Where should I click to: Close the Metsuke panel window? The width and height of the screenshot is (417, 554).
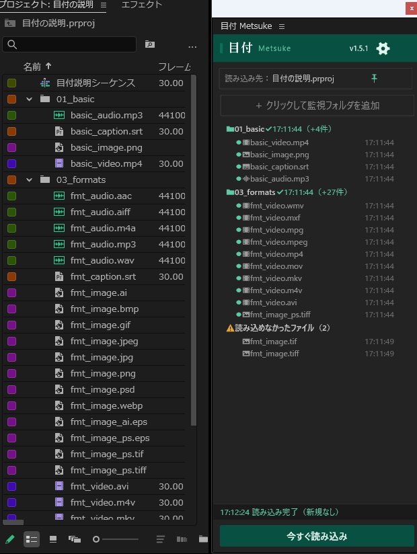click(x=412, y=8)
